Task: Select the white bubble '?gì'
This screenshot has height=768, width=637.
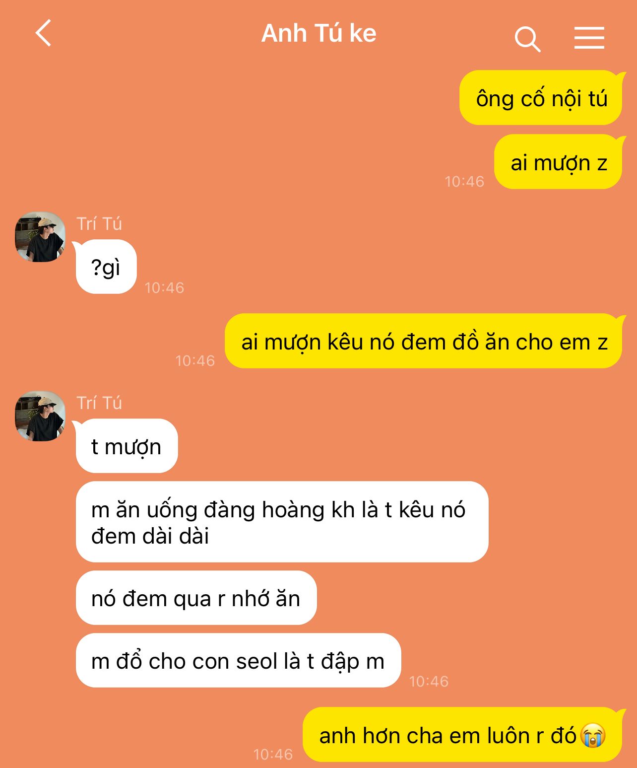Action: pyautogui.click(x=106, y=267)
